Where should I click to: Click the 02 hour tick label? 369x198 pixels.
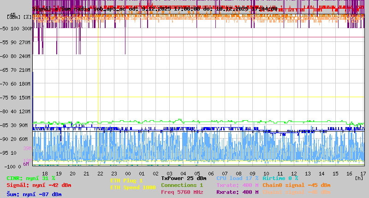coord(155,174)
